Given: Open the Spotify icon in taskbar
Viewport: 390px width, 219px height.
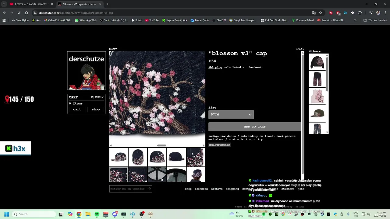Looking at the screenshot, I should pyautogui.click(x=97, y=214).
